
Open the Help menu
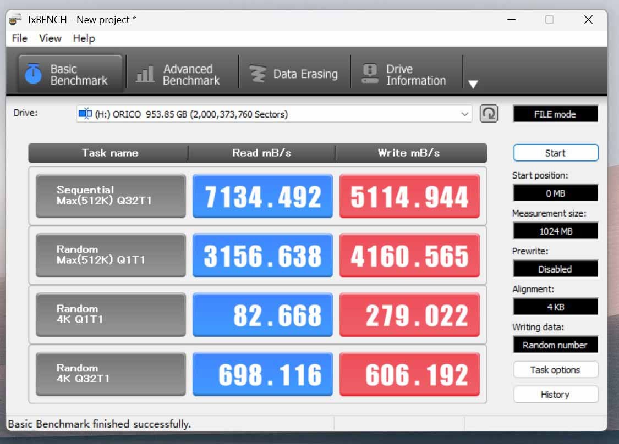point(84,38)
